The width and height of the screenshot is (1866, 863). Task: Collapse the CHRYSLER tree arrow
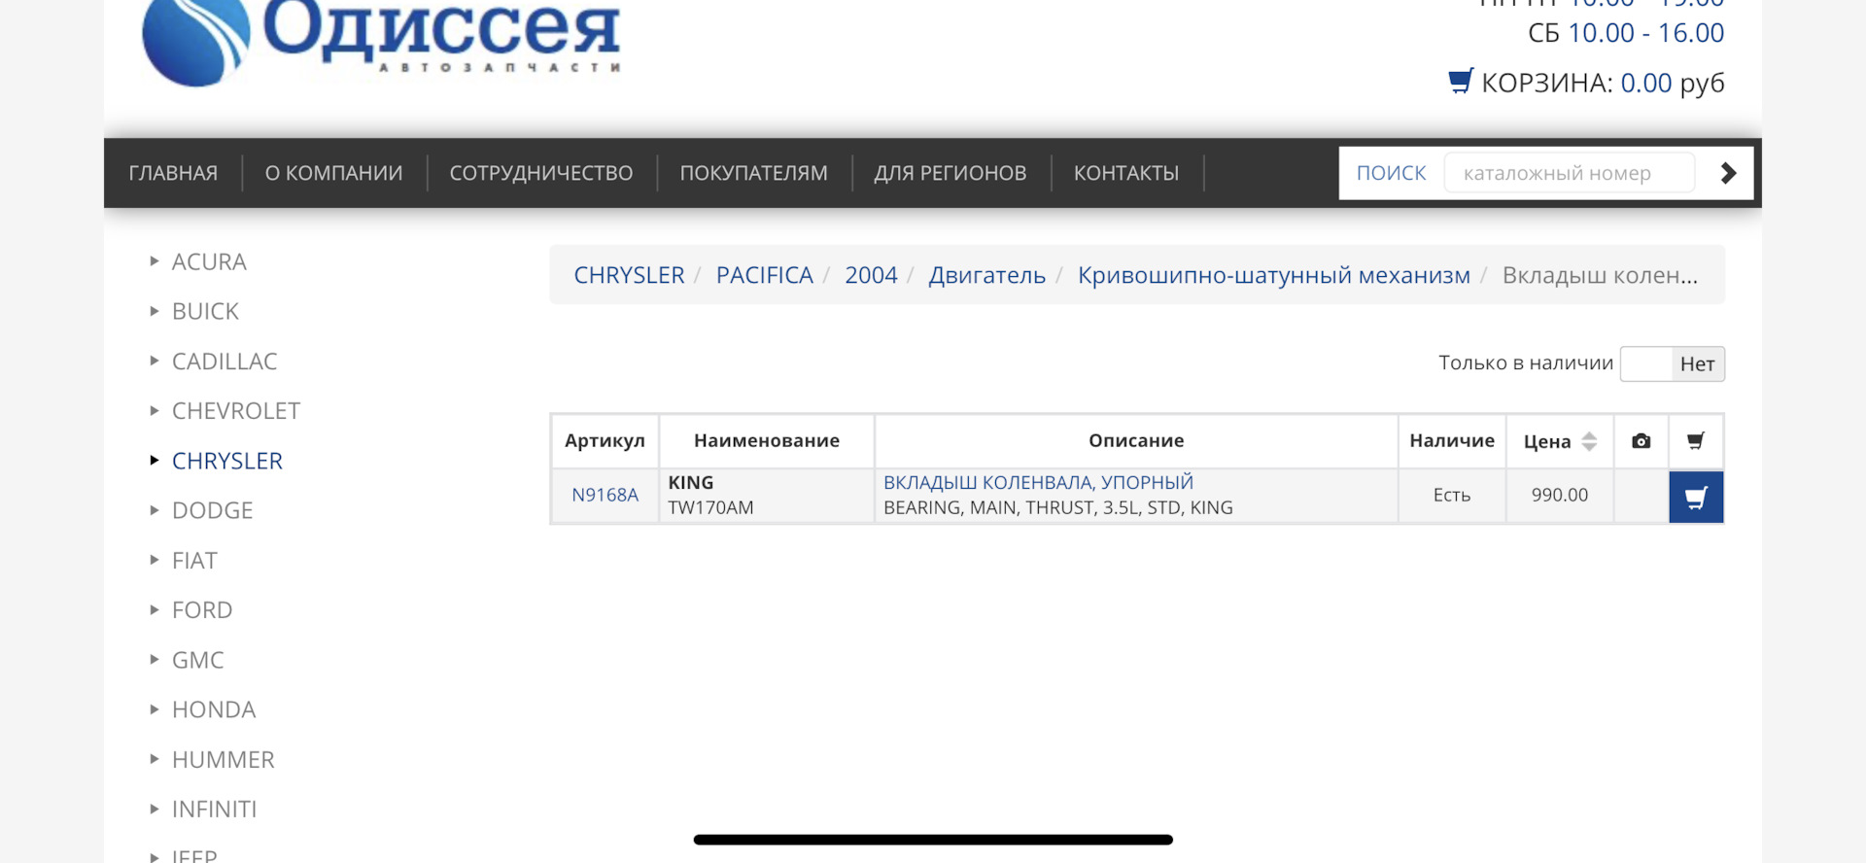coord(154,460)
